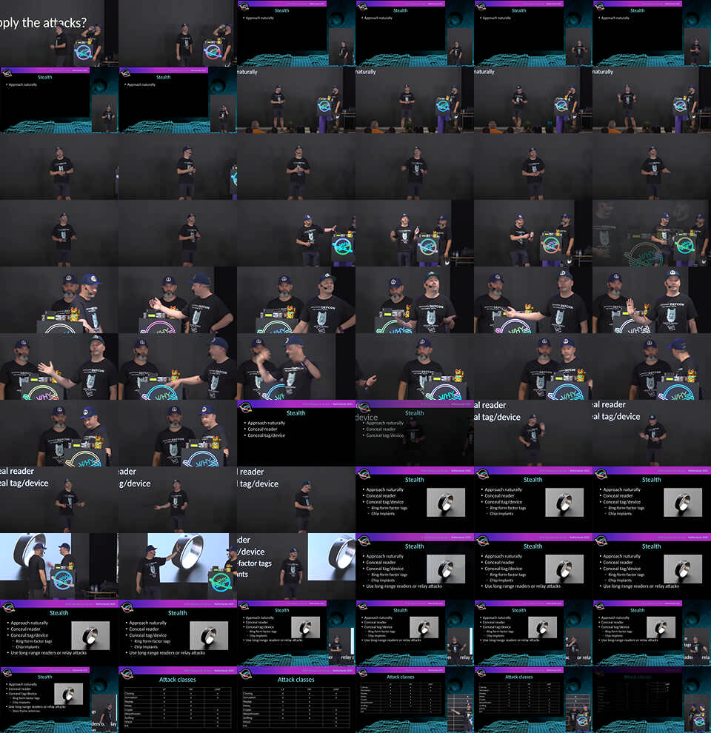Viewport: 711px width, 733px height.
Task: Select the close-up with a hand entering from left edge
Action: (415, 366)
